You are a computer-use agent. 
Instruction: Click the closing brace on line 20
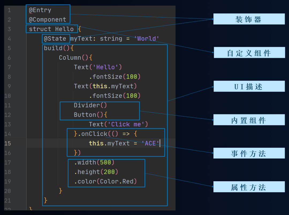(x=61, y=191)
